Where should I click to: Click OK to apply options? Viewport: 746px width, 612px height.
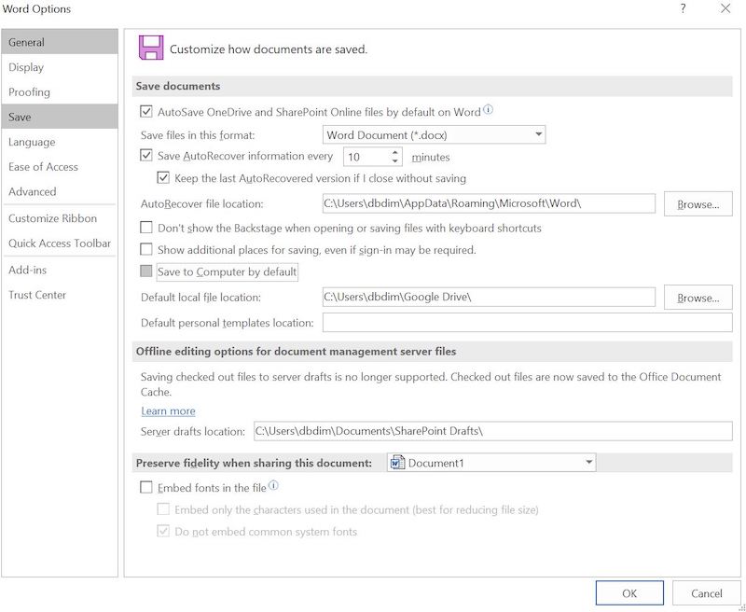tap(629, 593)
